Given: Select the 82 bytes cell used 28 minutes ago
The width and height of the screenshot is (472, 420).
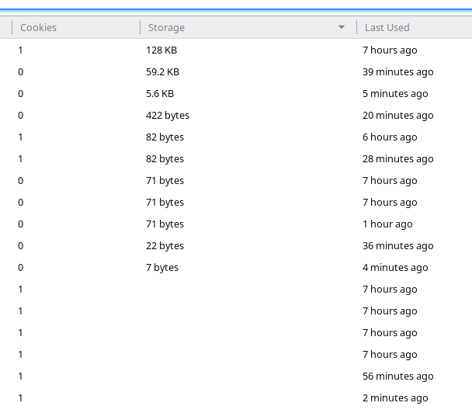Looking at the screenshot, I should pyautogui.click(x=165, y=158).
